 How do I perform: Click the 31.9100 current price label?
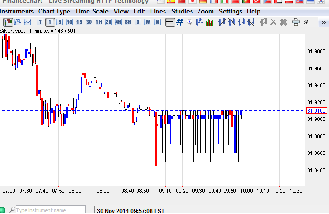coord(317,111)
